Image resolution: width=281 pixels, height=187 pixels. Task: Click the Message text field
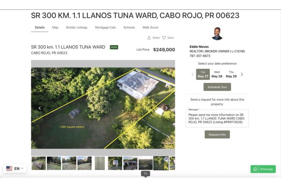pyautogui.click(x=217, y=118)
